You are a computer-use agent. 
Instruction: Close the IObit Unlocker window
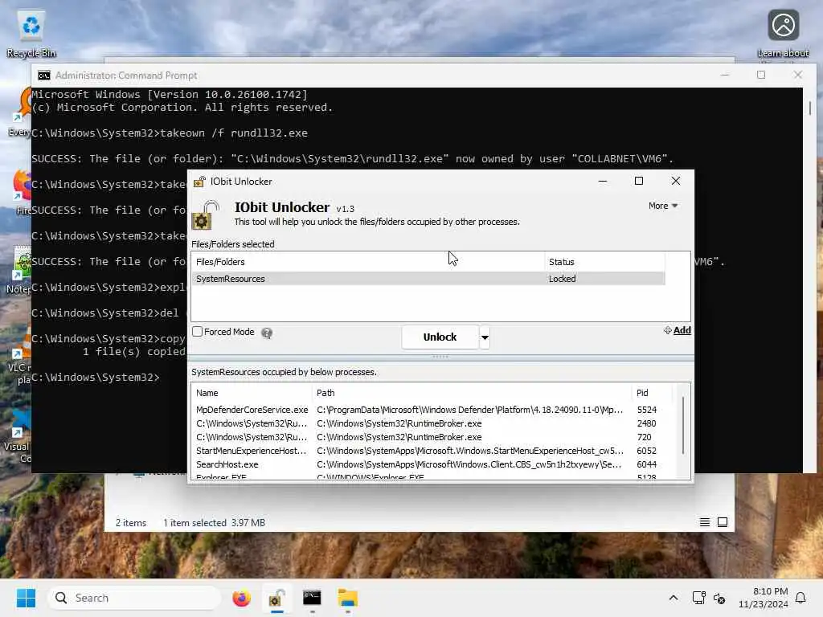pyautogui.click(x=675, y=181)
